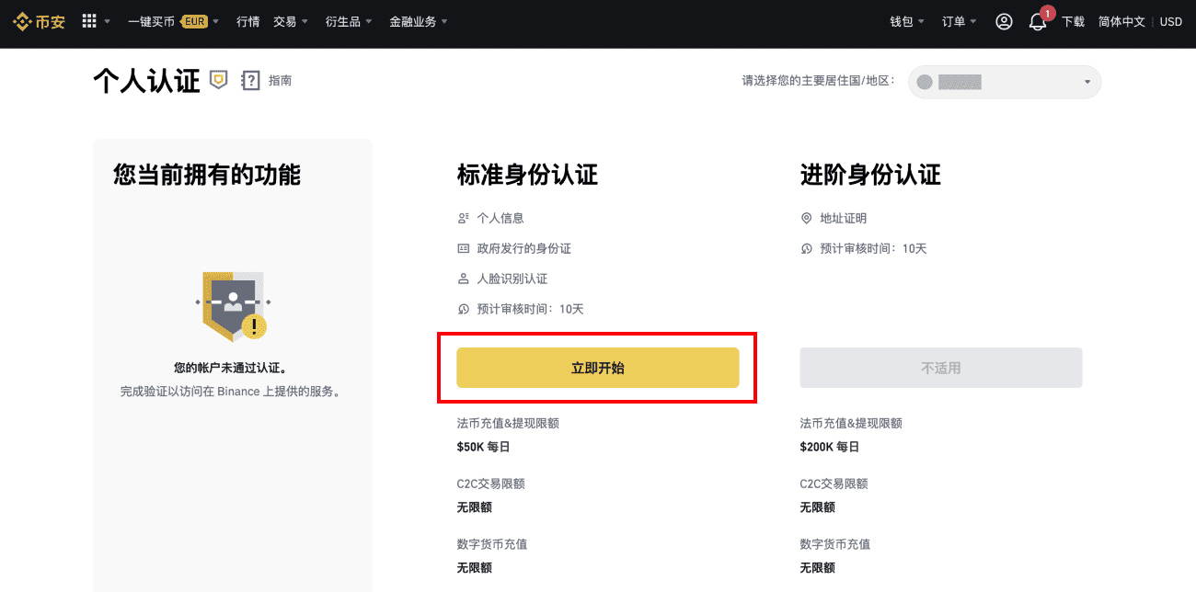Click the notification bell icon
The width and height of the screenshot is (1196, 592).
(1038, 22)
